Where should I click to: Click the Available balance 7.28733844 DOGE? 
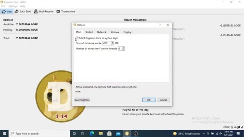click(27, 24)
